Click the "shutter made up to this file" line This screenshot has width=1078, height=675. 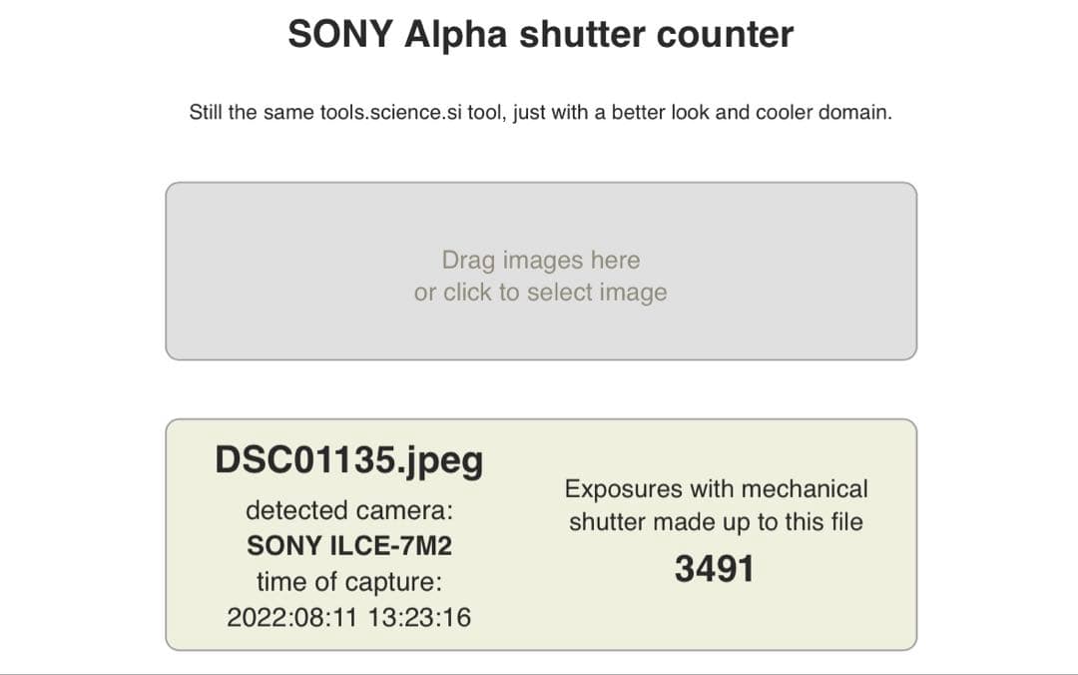point(716,521)
